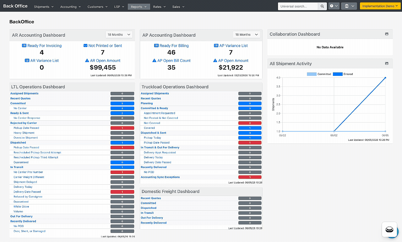Click the All Shipment Activity image icon
This screenshot has height=242, width=402.
coord(387,63)
